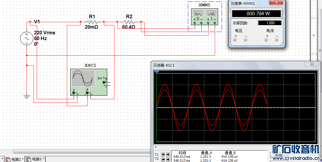
Task: Move cursor T2 right with arrow button
Action: [167, 160]
